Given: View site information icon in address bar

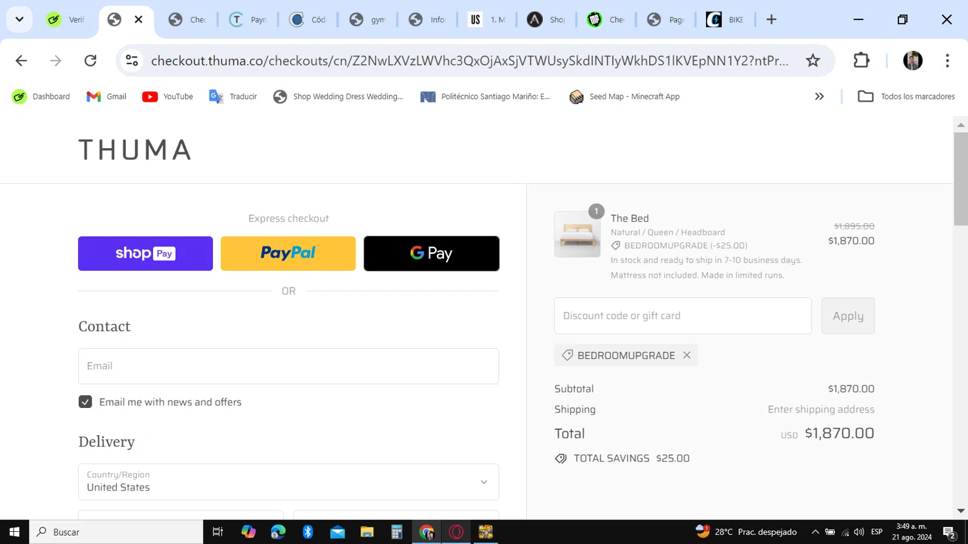Looking at the screenshot, I should [132, 61].
